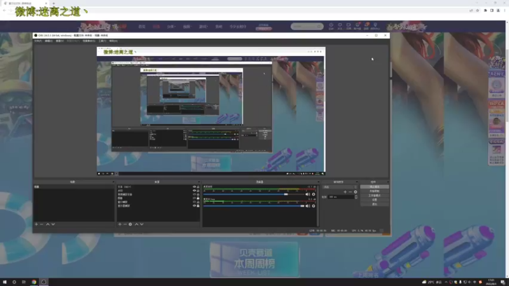
Task: Open the Windows Start menu
Action: pos(4,282)
